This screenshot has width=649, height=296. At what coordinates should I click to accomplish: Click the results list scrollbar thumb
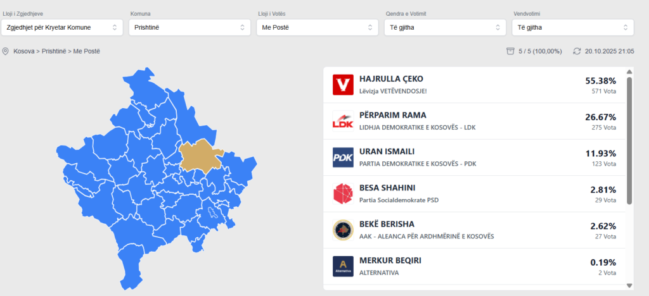[629, 139]
